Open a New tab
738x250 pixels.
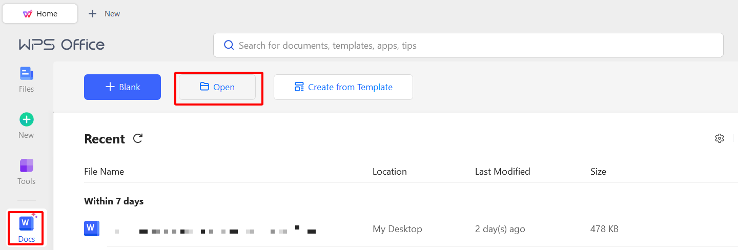tap(105, 14)
